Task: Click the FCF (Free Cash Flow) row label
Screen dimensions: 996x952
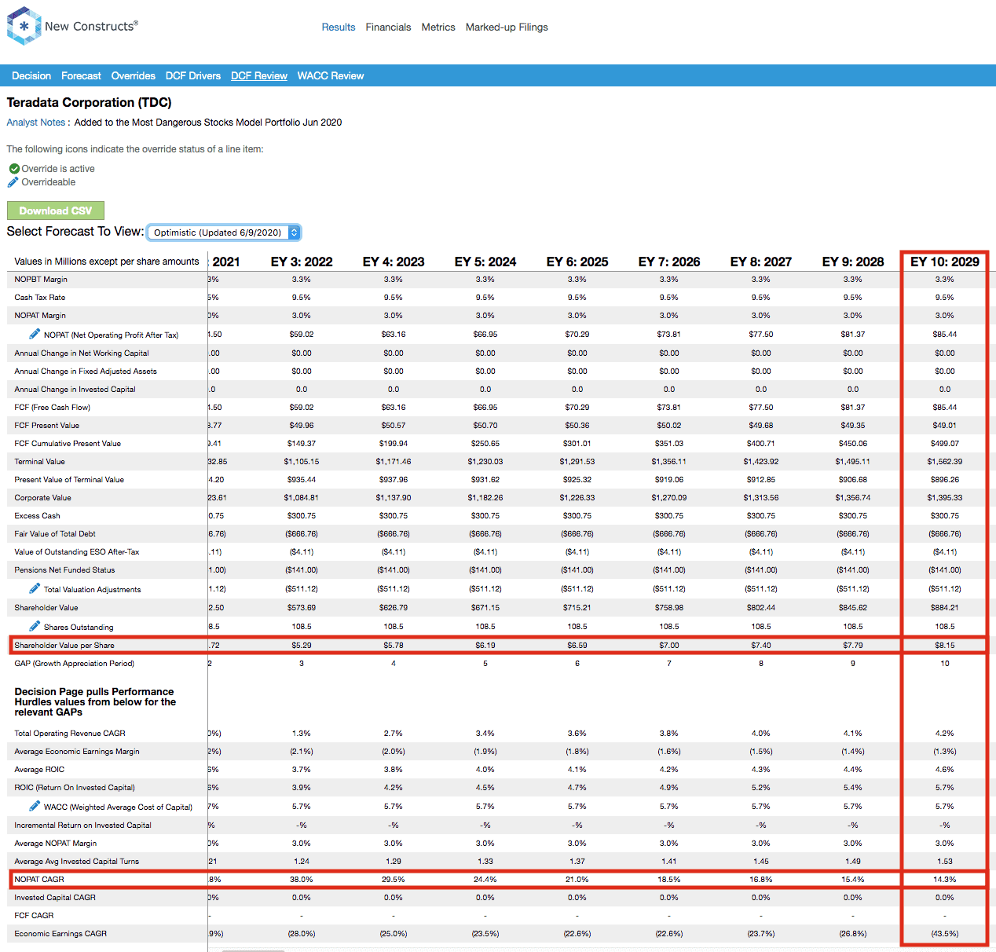Action: [x=53, y=408]
